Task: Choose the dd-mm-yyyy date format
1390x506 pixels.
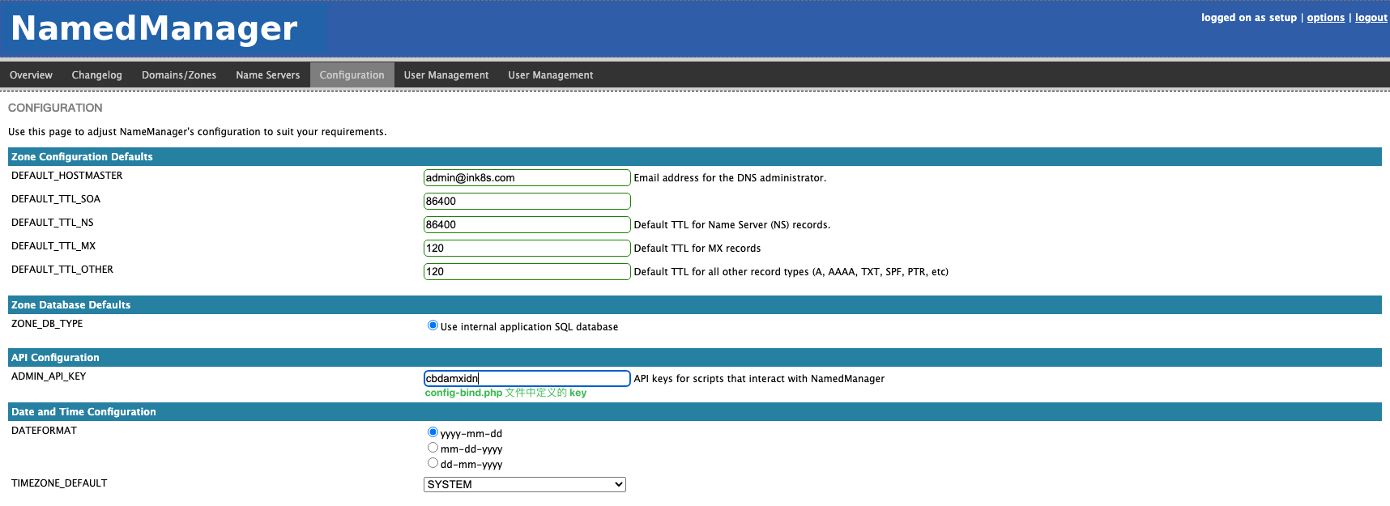Action: (433, 463)
